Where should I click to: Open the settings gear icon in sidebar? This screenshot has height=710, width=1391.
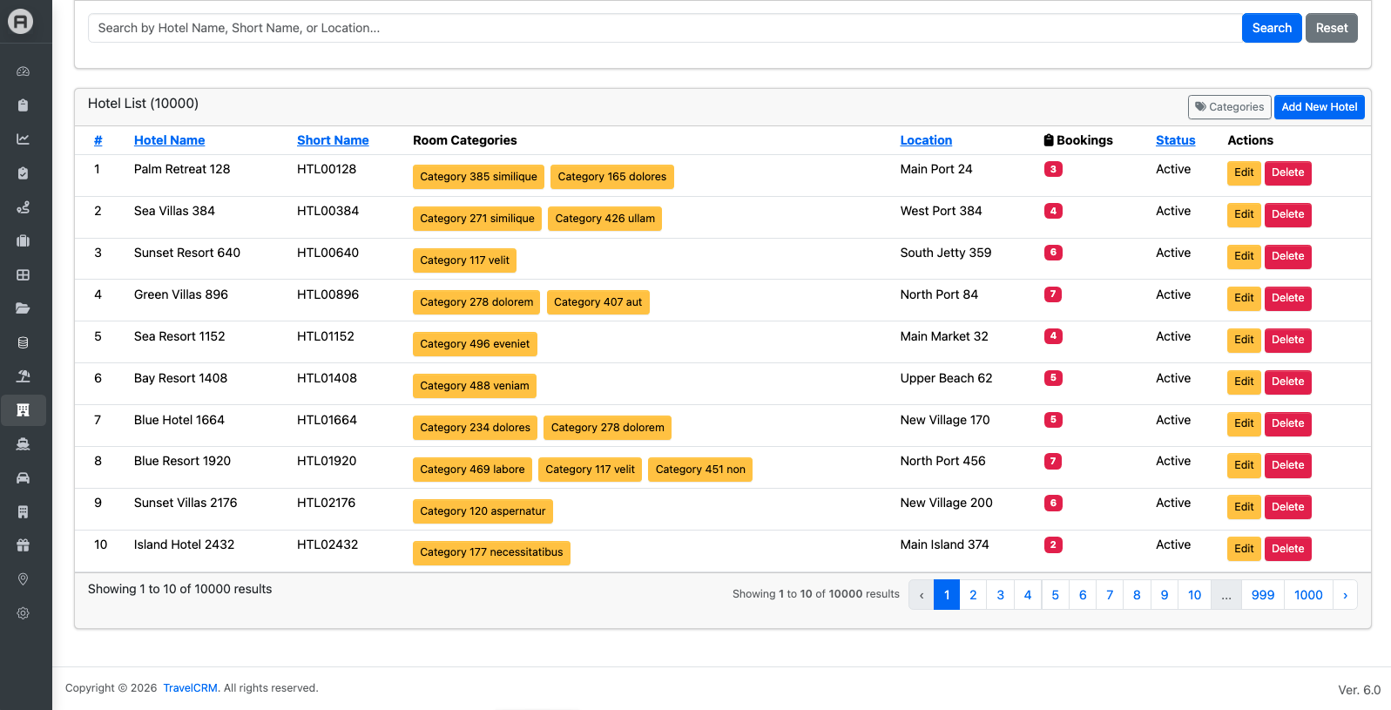[24, 613]
